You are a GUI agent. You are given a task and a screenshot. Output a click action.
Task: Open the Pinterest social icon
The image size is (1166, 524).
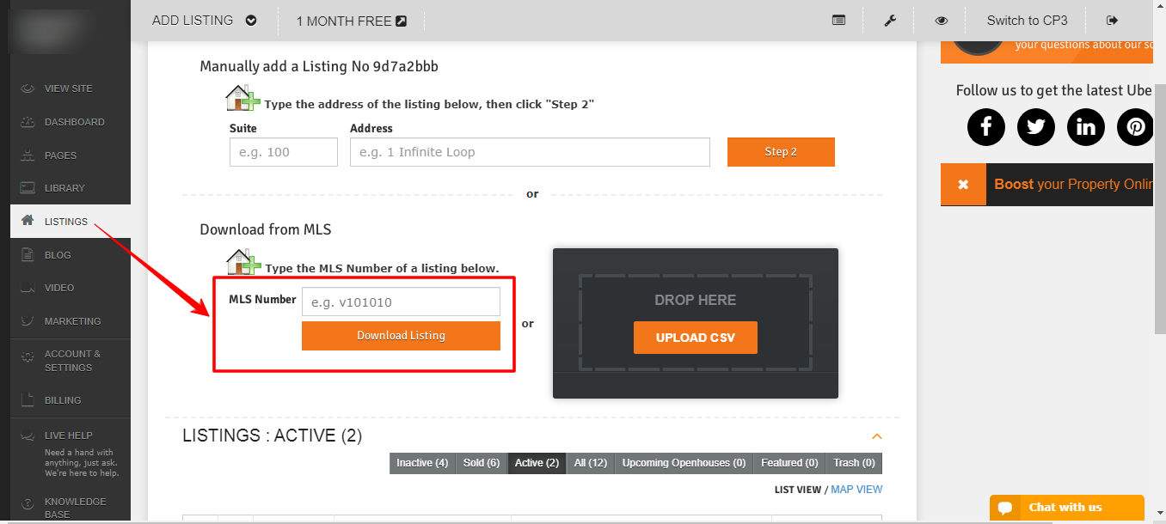tap(1136, 127)
